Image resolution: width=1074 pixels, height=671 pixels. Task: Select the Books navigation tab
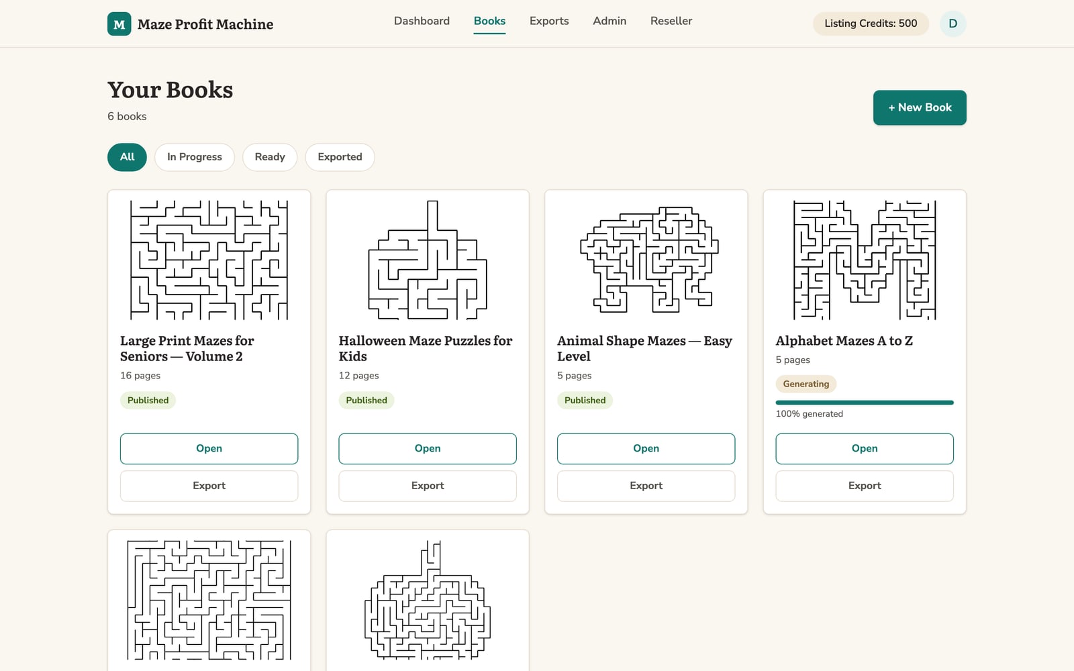(x=489, y=21)
